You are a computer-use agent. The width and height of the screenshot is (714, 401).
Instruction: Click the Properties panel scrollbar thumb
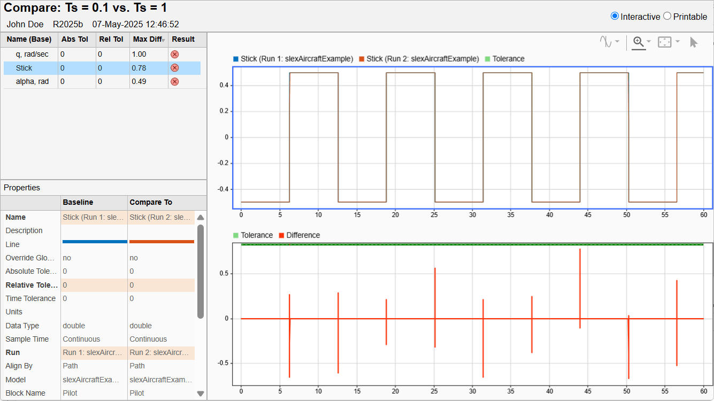201,271
